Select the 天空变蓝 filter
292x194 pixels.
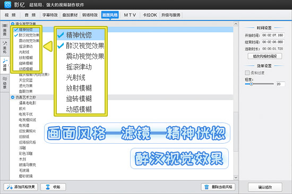point(25,80)
